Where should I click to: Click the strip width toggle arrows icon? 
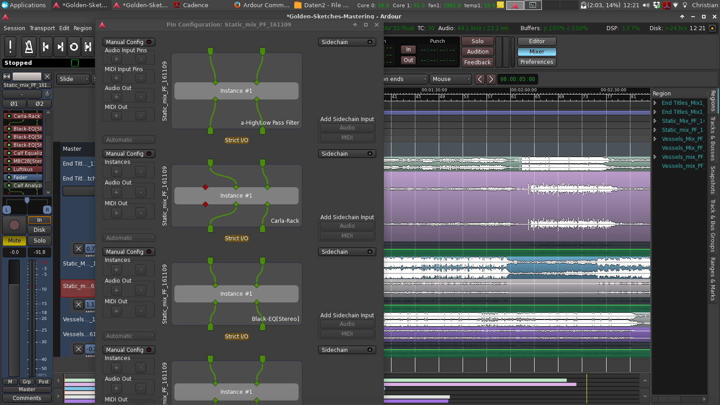click(7, 76)
